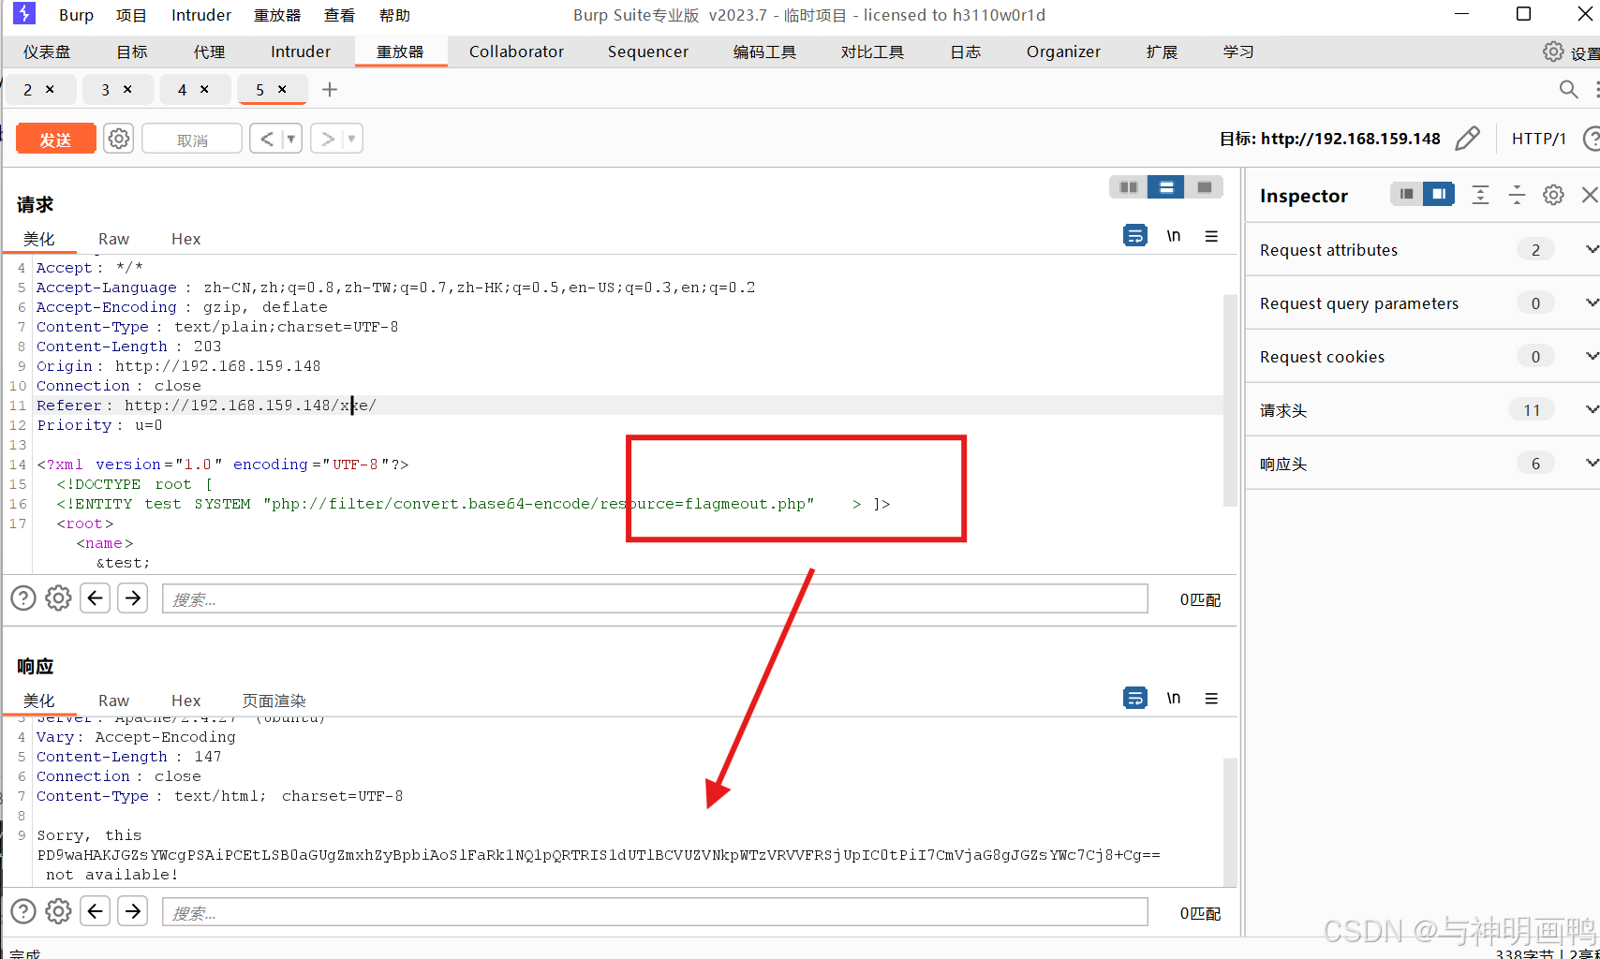1600x959 pixels.
Task: Close Repeater tab 3
Action: click(x=127, y=89)
